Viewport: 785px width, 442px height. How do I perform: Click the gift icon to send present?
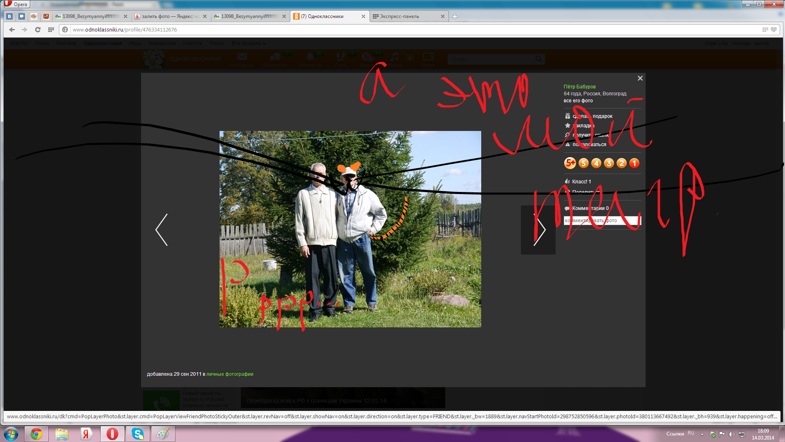[x=567, y=116]
